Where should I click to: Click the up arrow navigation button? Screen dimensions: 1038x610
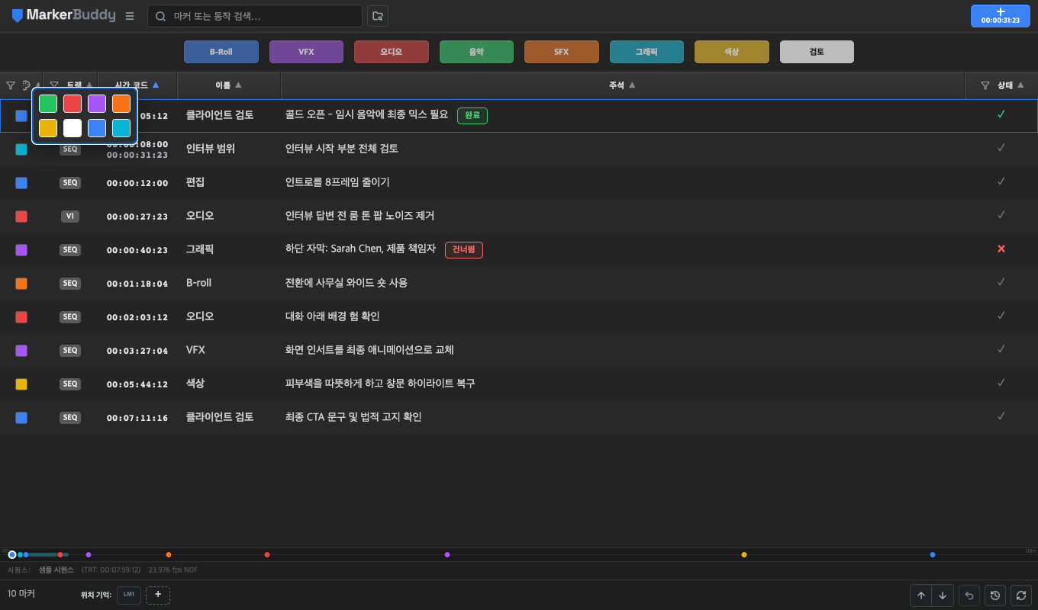(921, 596)
